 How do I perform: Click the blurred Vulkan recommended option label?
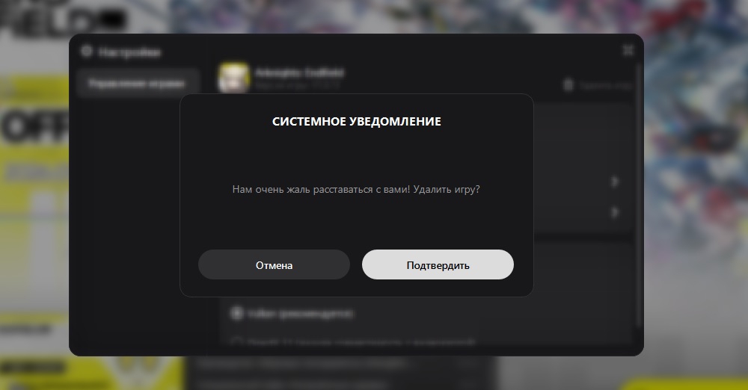click(x=301, y=314)
